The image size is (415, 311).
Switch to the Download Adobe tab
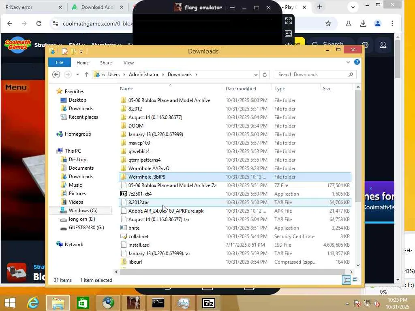[x=98, y=7]
